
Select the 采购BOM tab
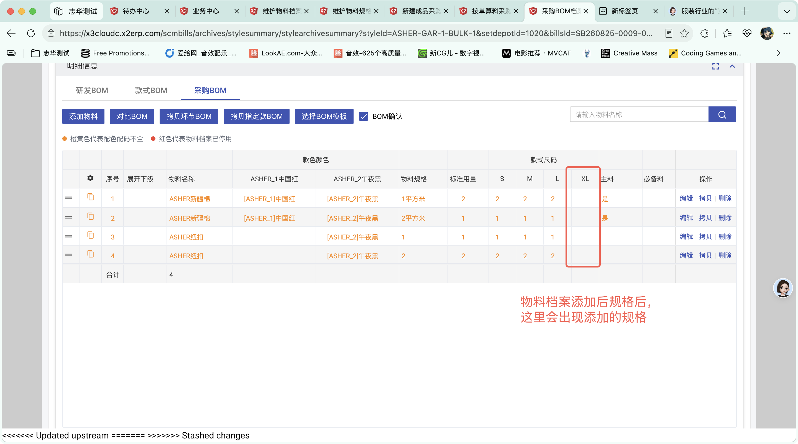[210, 90]
